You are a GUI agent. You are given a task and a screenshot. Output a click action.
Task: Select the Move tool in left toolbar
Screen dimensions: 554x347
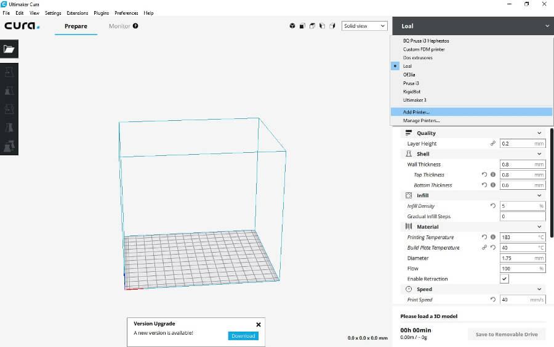pos(9,73)
